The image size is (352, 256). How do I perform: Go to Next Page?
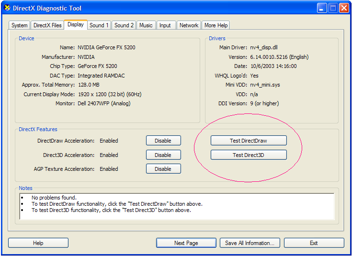(186, 243)
